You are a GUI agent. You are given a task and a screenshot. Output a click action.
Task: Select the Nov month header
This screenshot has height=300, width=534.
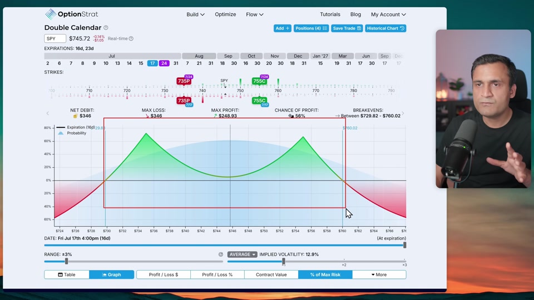coord(275,56)
